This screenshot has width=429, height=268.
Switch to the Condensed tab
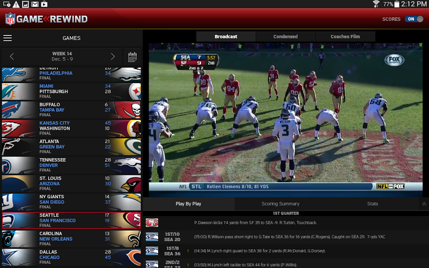[x=286, y=36]
